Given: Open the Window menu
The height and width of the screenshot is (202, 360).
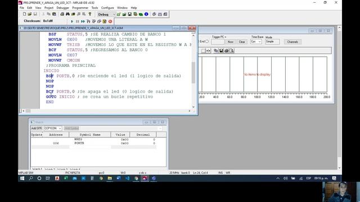Looking at the screenshot, I should tap(122, 8).
